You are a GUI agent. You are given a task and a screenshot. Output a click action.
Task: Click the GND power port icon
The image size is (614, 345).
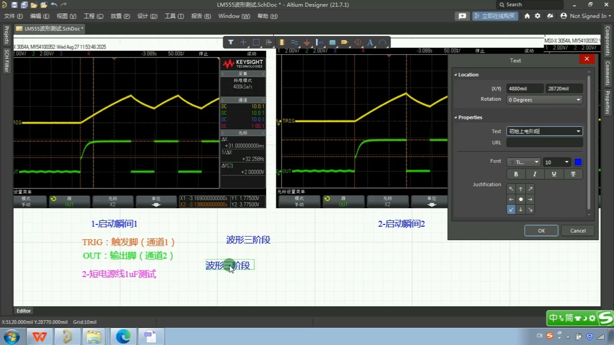point(307,42)
